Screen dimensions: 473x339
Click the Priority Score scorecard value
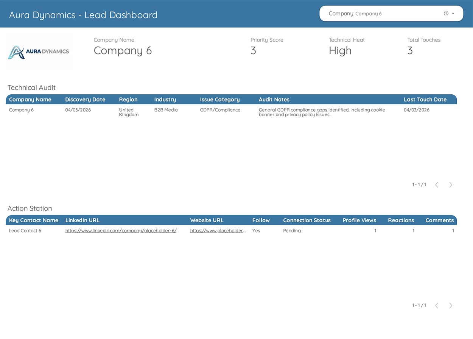[x=254, y=51]
